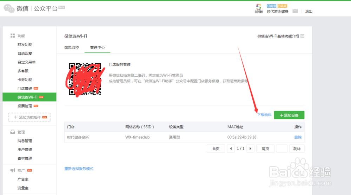Screen dimensions: 351x195
Task: Open 卡券功能 in sidebar
Action: (25, 80)
